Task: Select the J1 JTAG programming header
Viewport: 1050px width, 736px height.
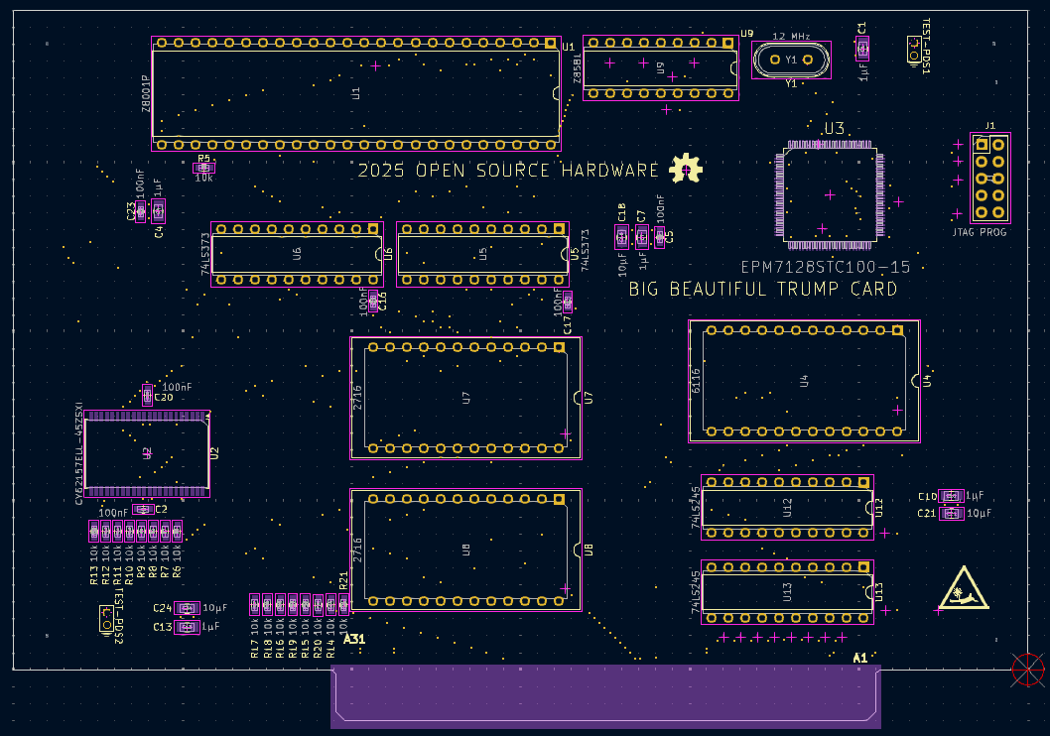Action: 989,178
